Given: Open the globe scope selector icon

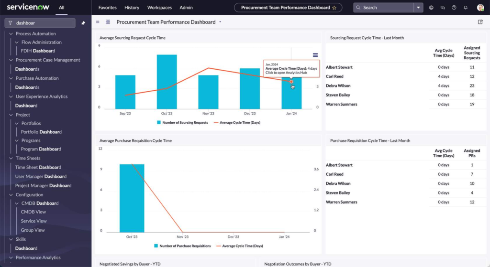Looking at the screenshot, I should click(x=431, y=8).
